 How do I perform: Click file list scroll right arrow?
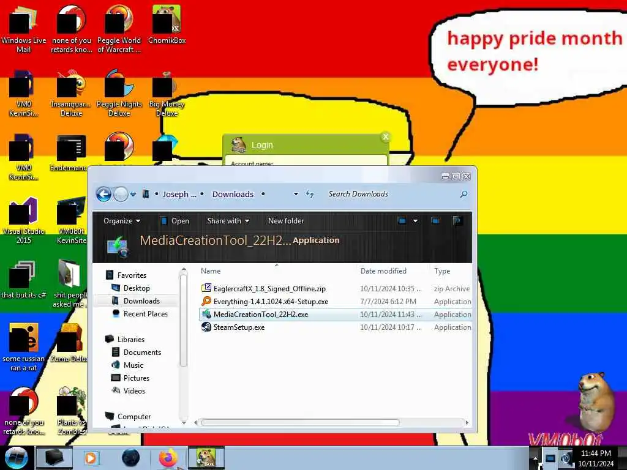click(x=467, y=422)
